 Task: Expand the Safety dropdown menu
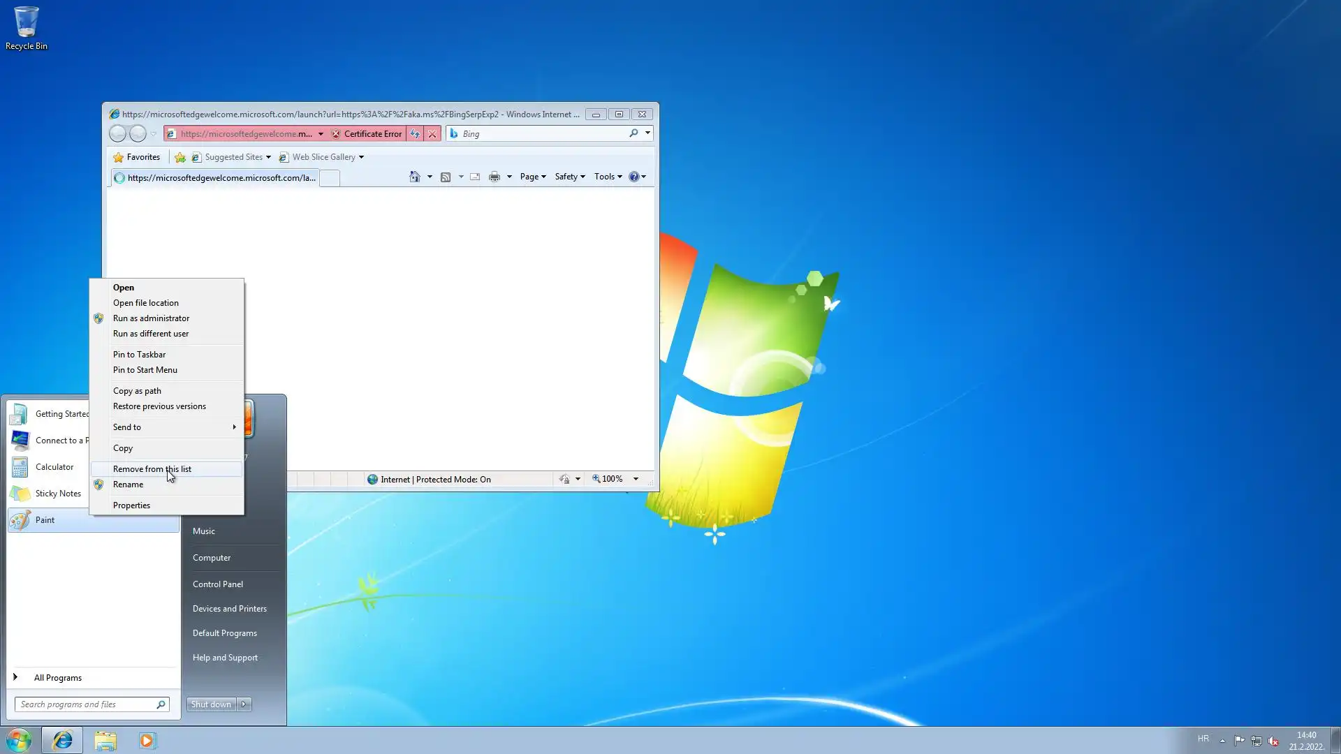(x=570, y=177)
